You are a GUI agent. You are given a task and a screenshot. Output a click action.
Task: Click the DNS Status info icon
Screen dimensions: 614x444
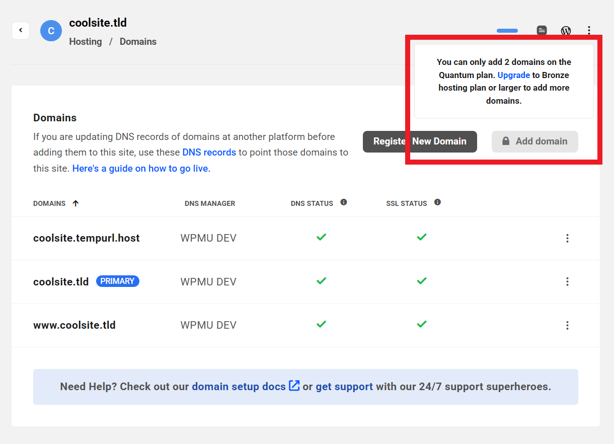(344, 202)
